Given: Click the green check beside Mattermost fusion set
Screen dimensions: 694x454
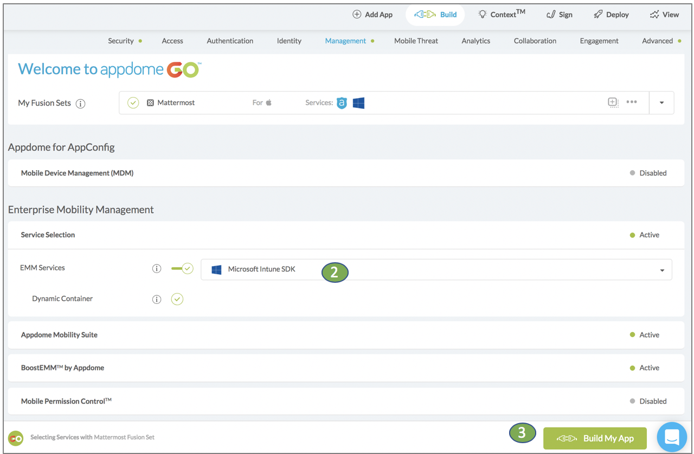Looking at the screenshot, I should tap(133, 102).
